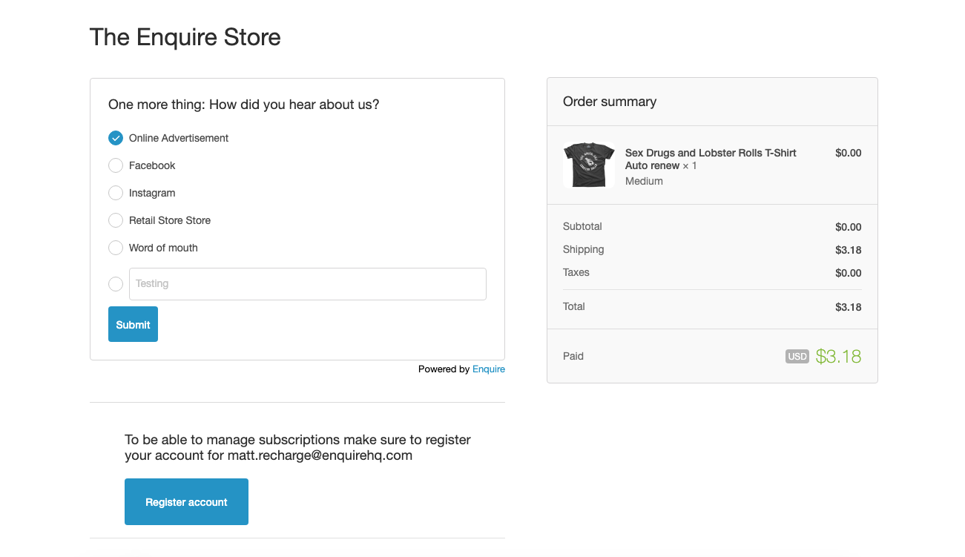Select the Retail Store Store option
This screenshot has height=557, width=965.
pyautogui.click(x=116, y=220)
